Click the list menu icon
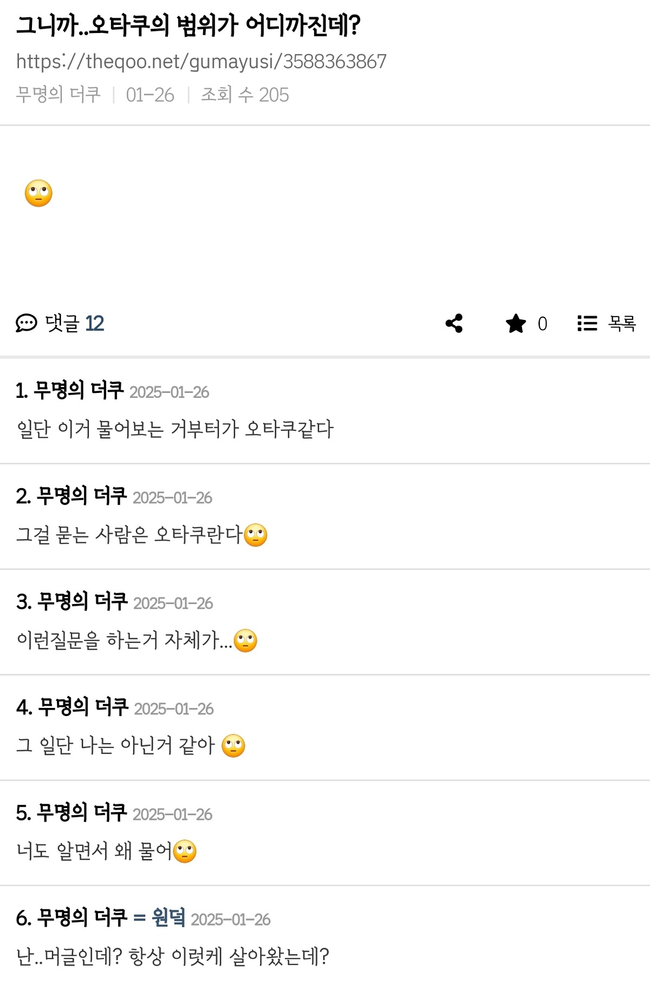 [587, 323]
